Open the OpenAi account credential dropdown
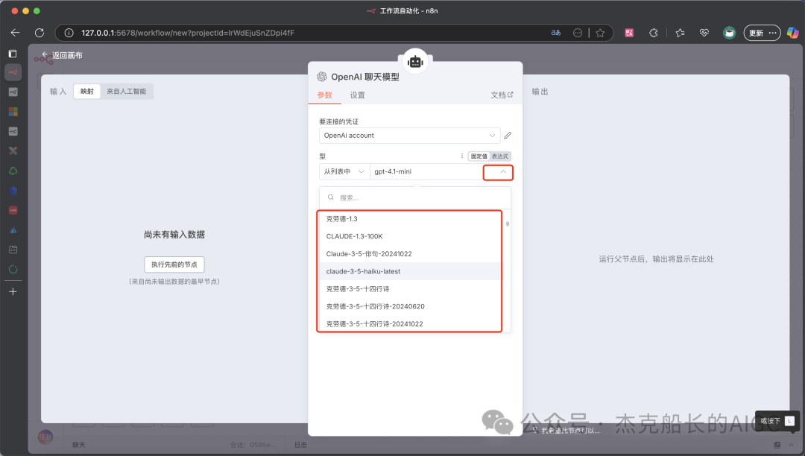The image size is (805, 456). [409, 136]
